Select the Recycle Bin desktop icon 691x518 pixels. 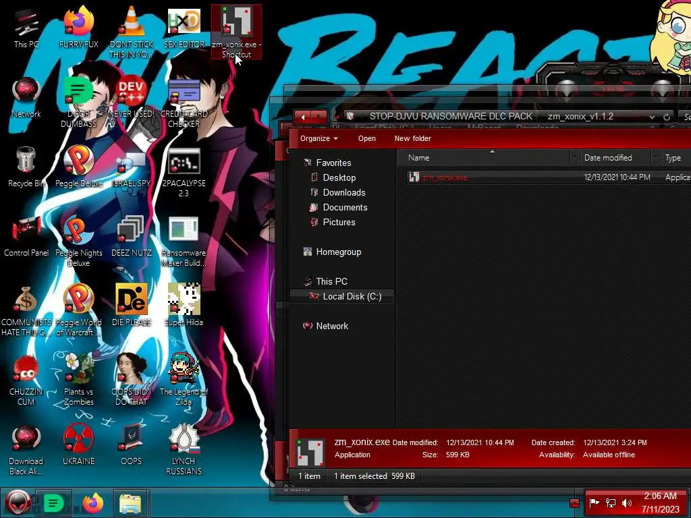26,167
